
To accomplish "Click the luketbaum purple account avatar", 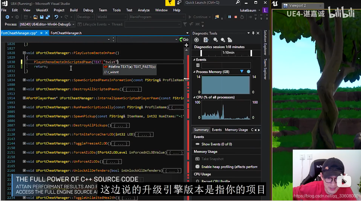I will [266, 10].
